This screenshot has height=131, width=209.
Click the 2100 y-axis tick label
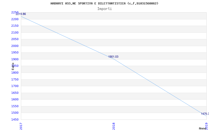click(x=15, y=32)
